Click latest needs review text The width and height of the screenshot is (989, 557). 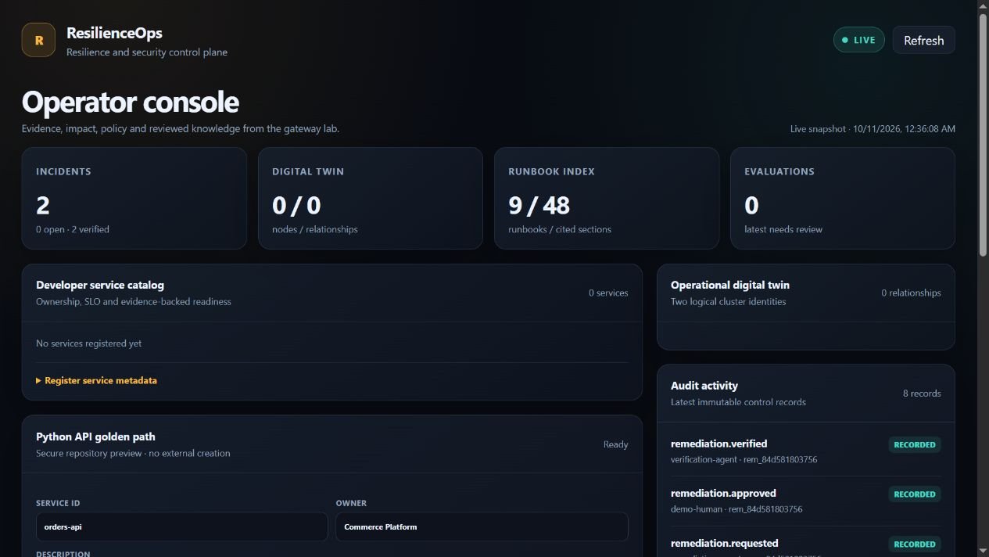click(x=783, y=230)
